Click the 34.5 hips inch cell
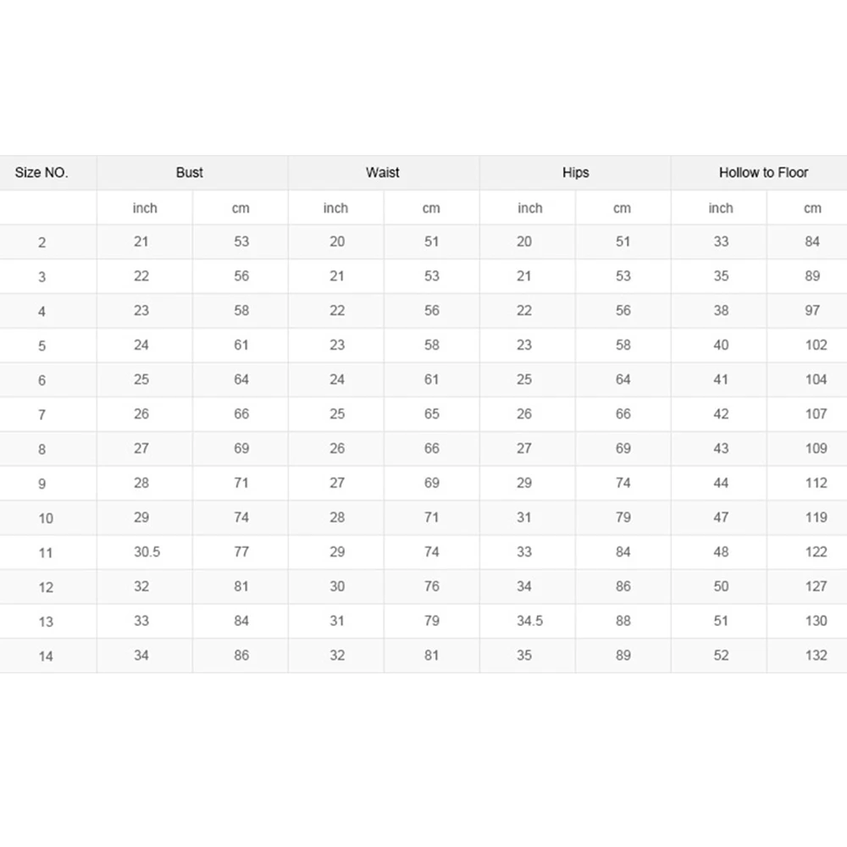The height and width of the screenshot is (847, 847). (530, 621)
